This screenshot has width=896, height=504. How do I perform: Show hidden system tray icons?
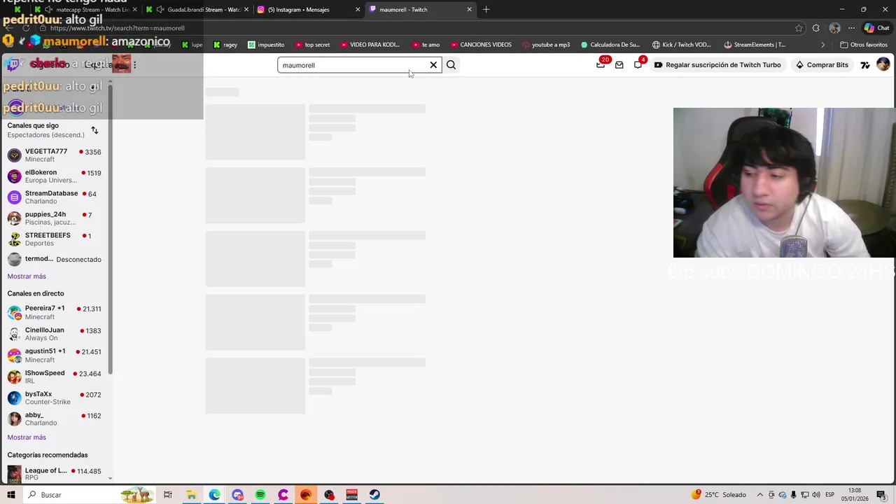pyautogui.click(x=760, y=495)
